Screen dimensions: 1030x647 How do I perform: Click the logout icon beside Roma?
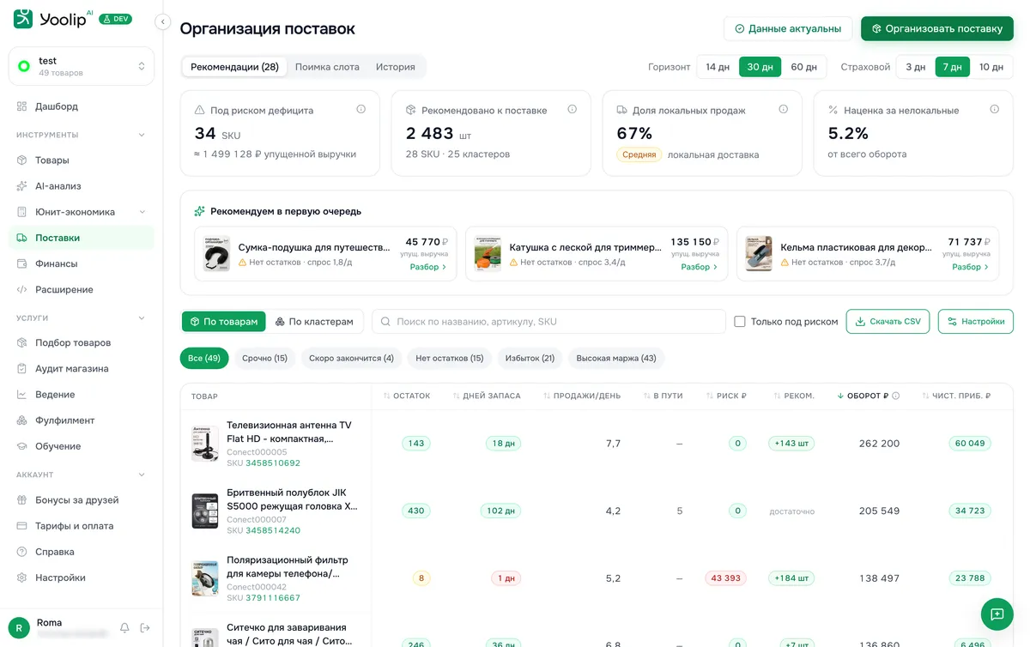[145, 628]
